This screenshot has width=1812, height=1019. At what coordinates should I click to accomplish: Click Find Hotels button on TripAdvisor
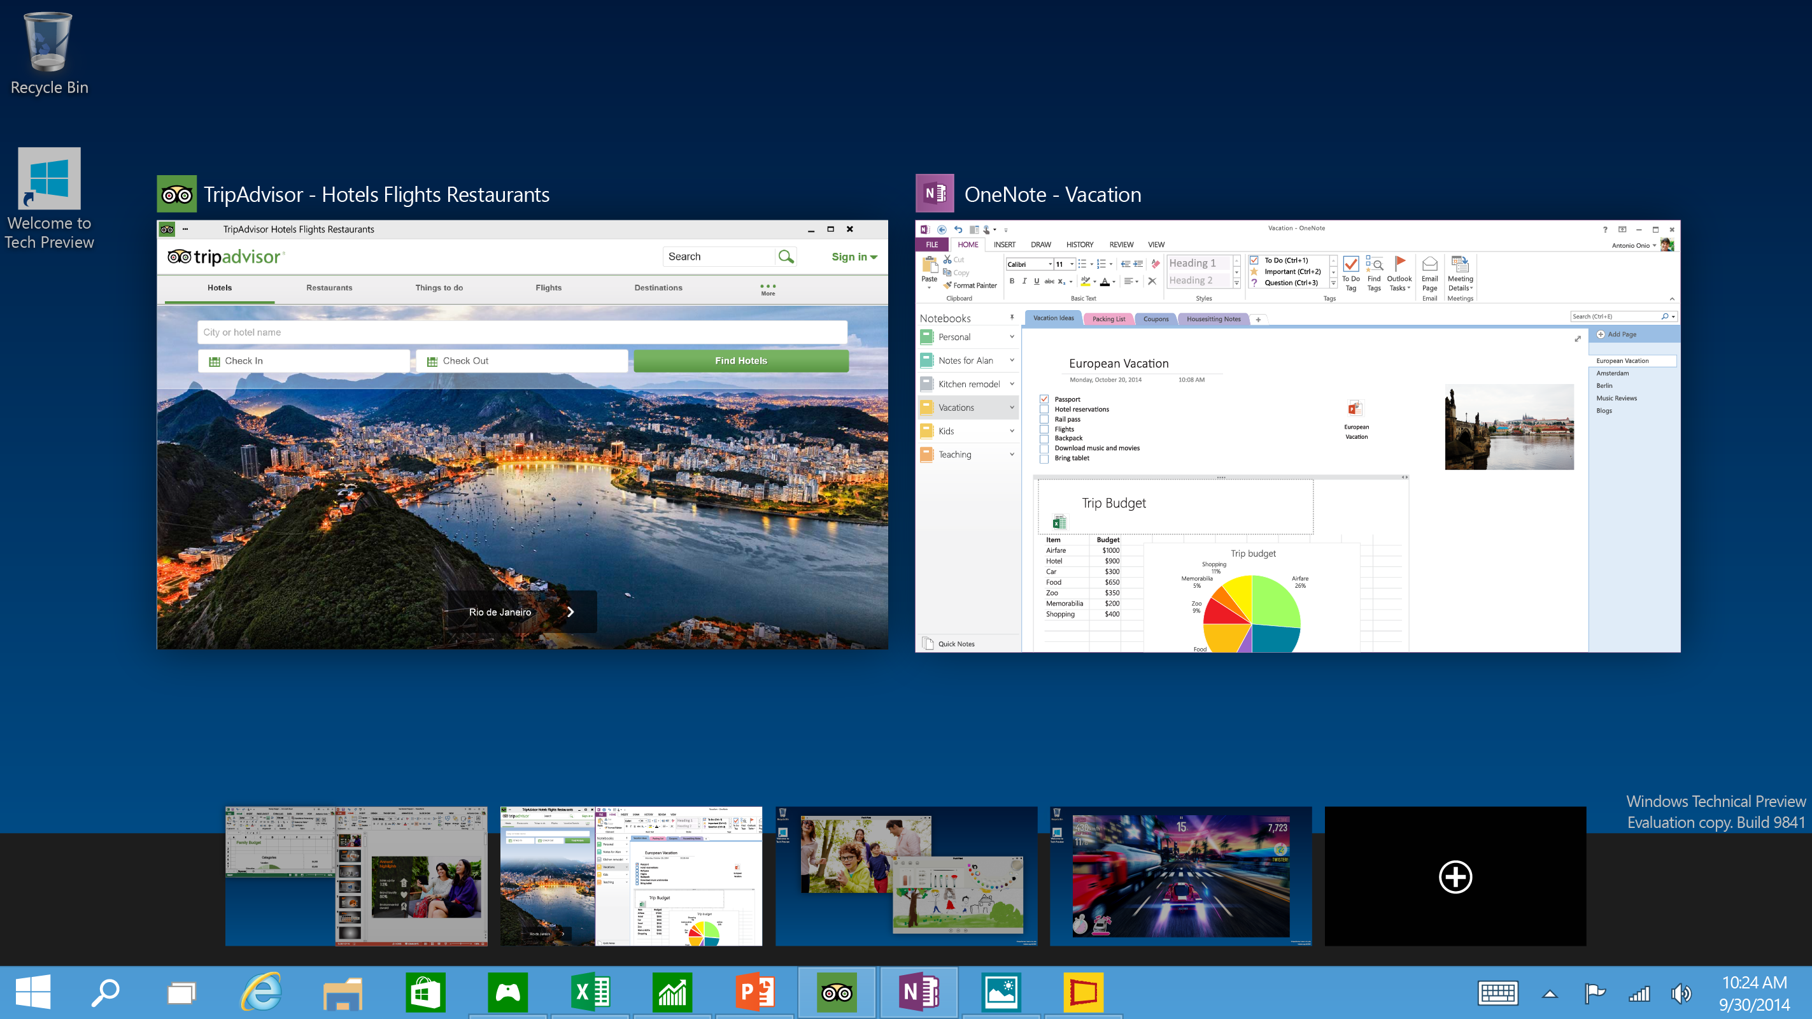(740, 361)
